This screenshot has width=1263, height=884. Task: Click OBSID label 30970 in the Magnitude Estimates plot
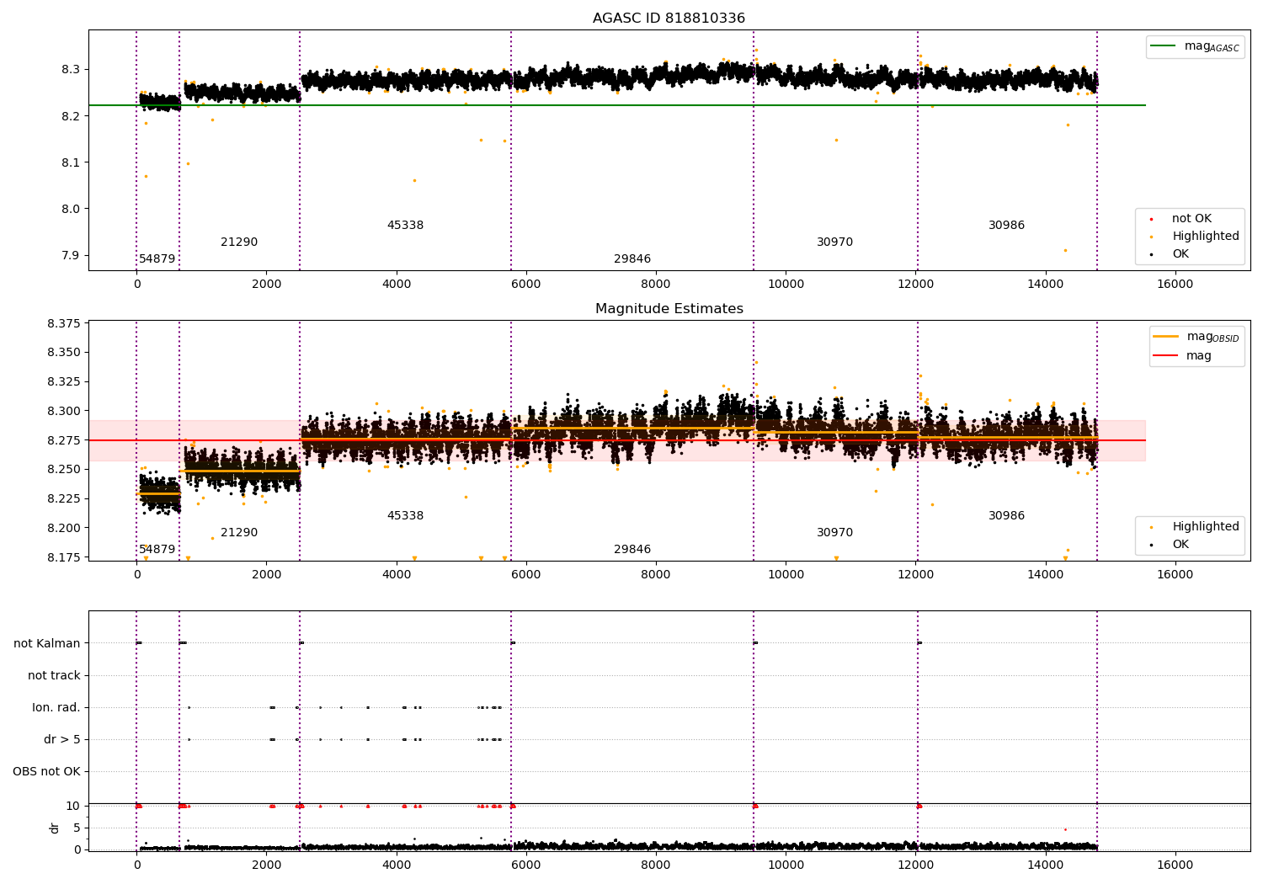tap(834, 533)
